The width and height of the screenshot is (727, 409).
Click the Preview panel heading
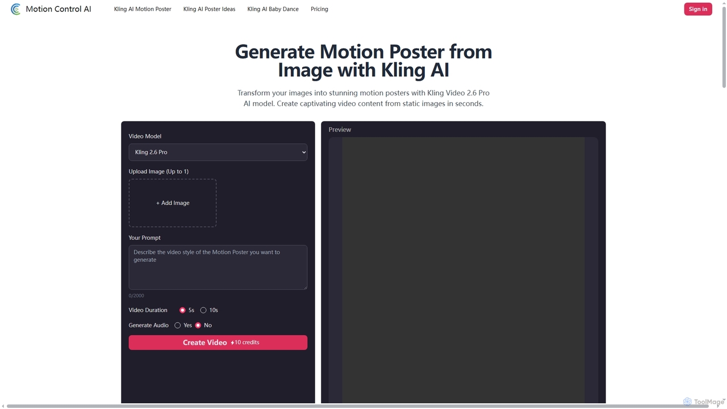340,130
